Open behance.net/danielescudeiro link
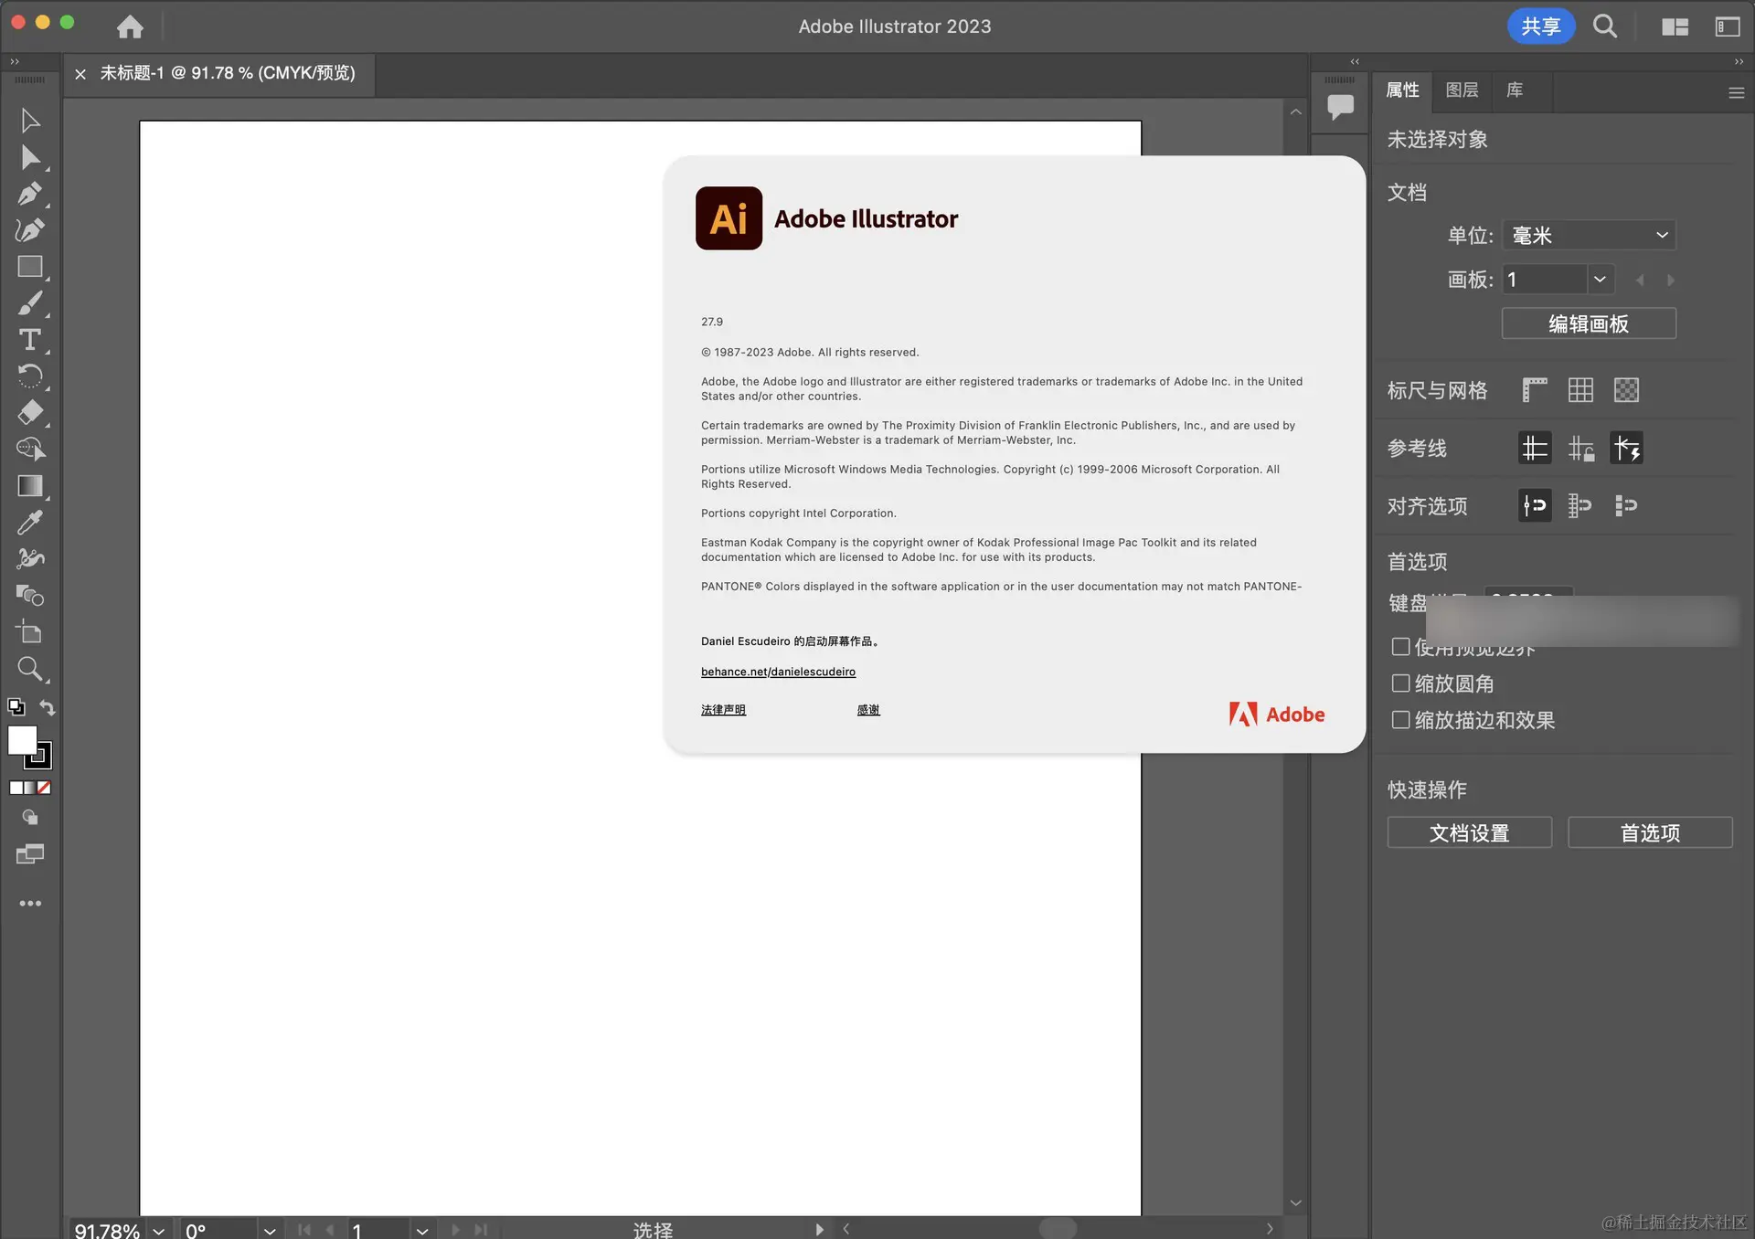The width and height of the screenshot is (1755, 1239). pos(778,672)
